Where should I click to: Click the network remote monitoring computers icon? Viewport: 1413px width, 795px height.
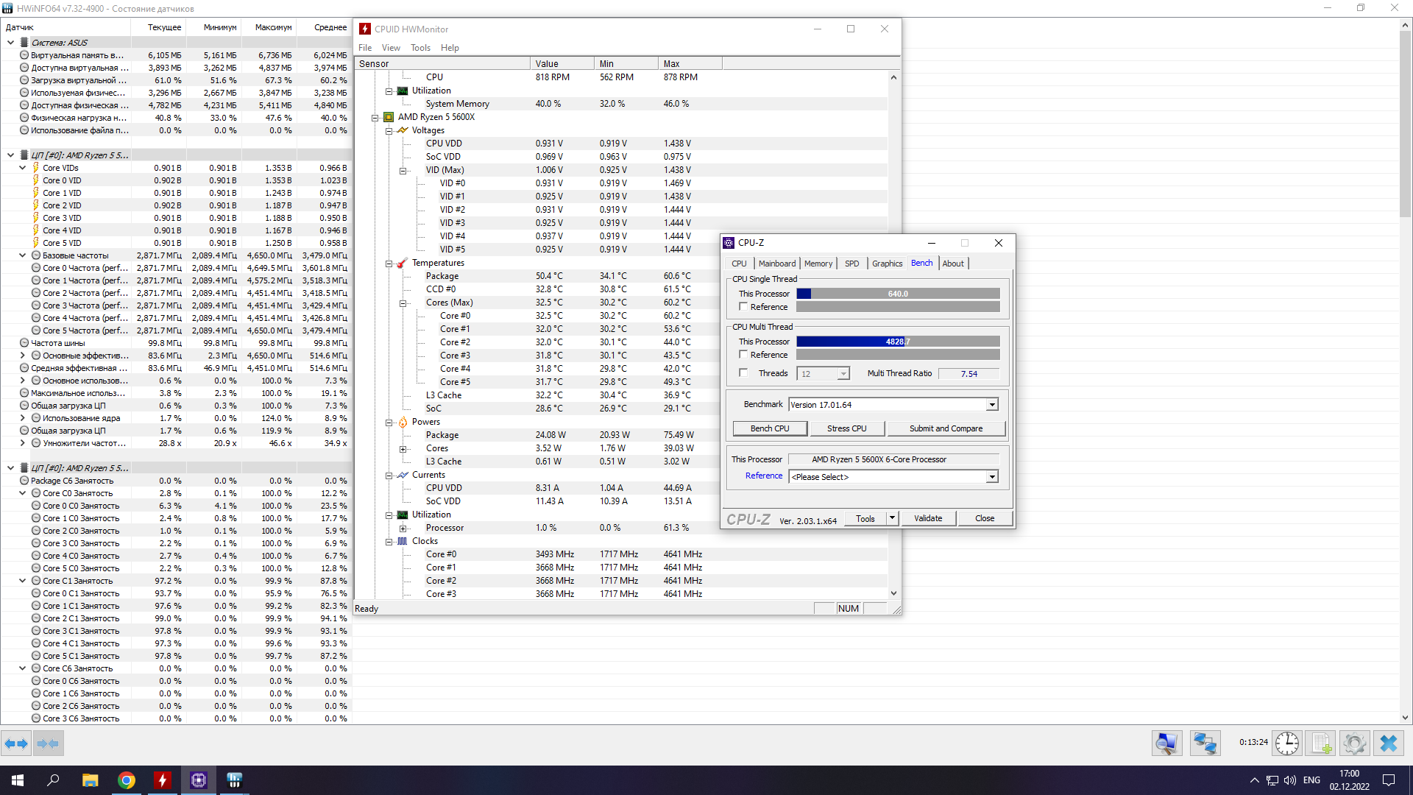click(1205, 743)
